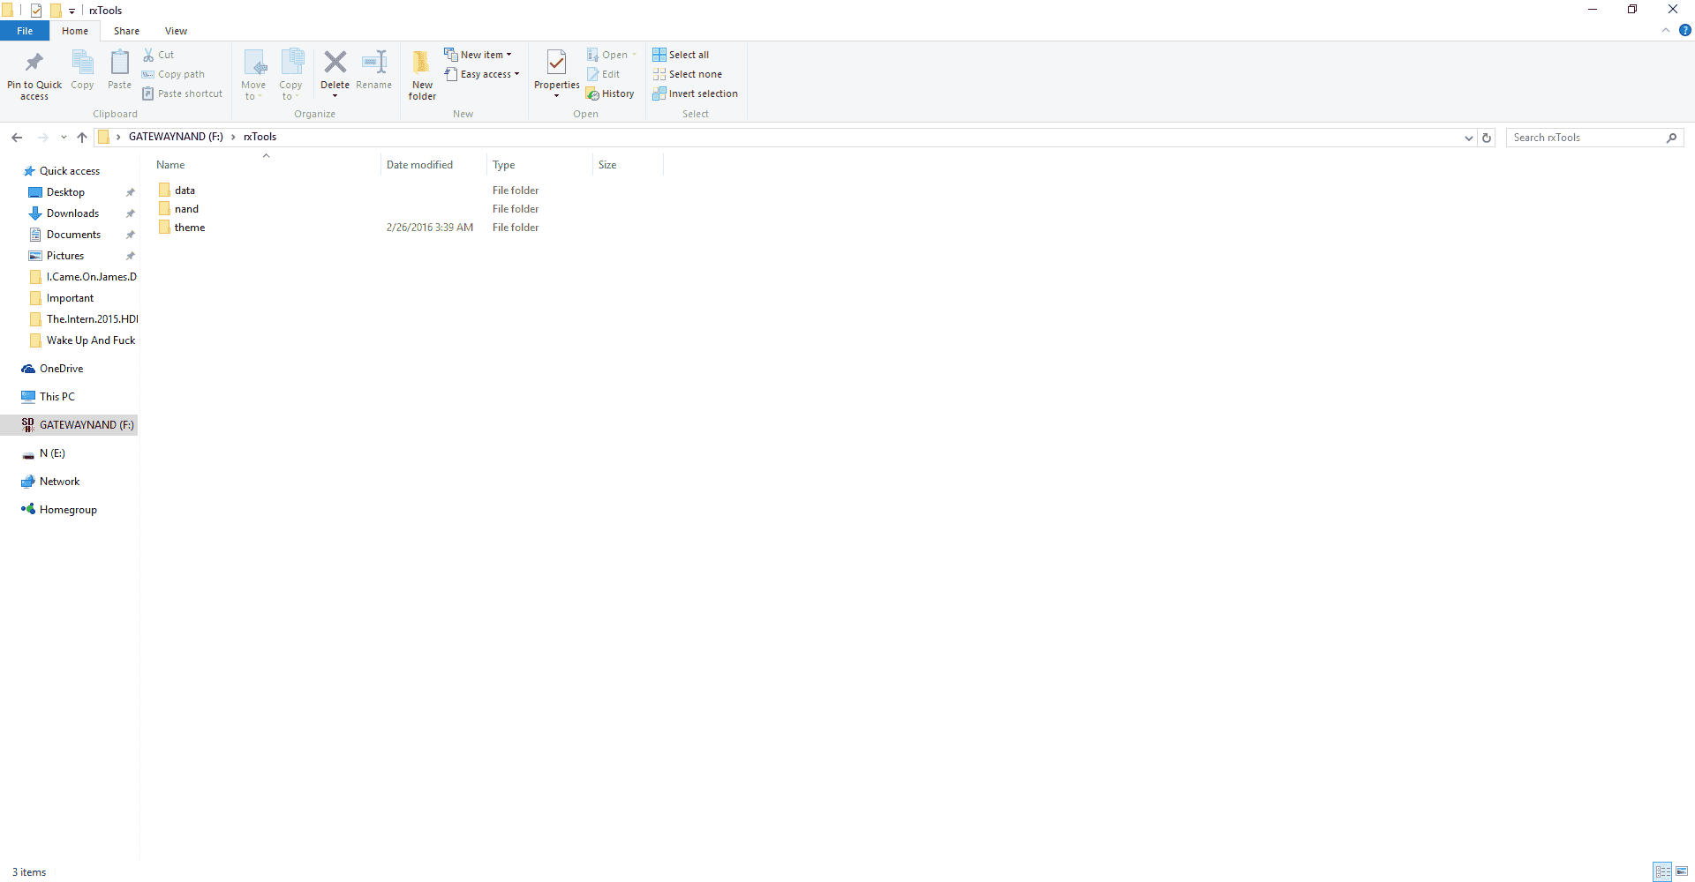Image resolution: width=1695 pixels, height=882 pixels.
Task: Go back with the Back arrow
Action: click(x=17, y=138)
